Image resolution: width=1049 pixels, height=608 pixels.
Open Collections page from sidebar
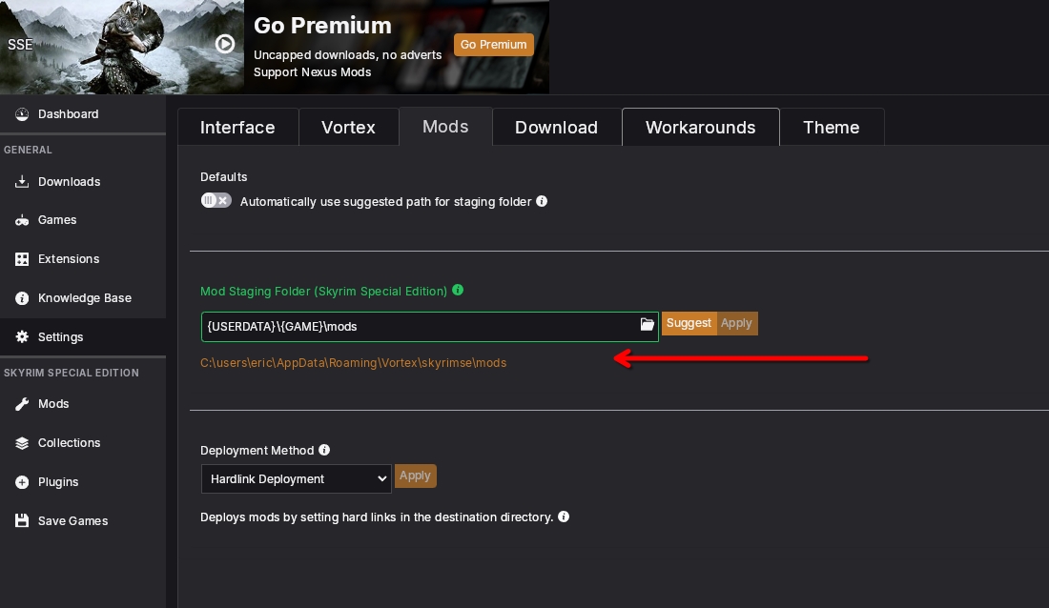pos(83,443)
